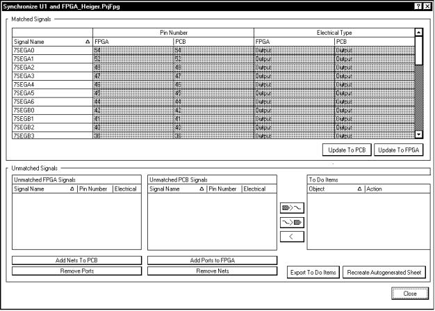Click Add Nets To PCB
The image size is (435, 311).
pos(76,260)
